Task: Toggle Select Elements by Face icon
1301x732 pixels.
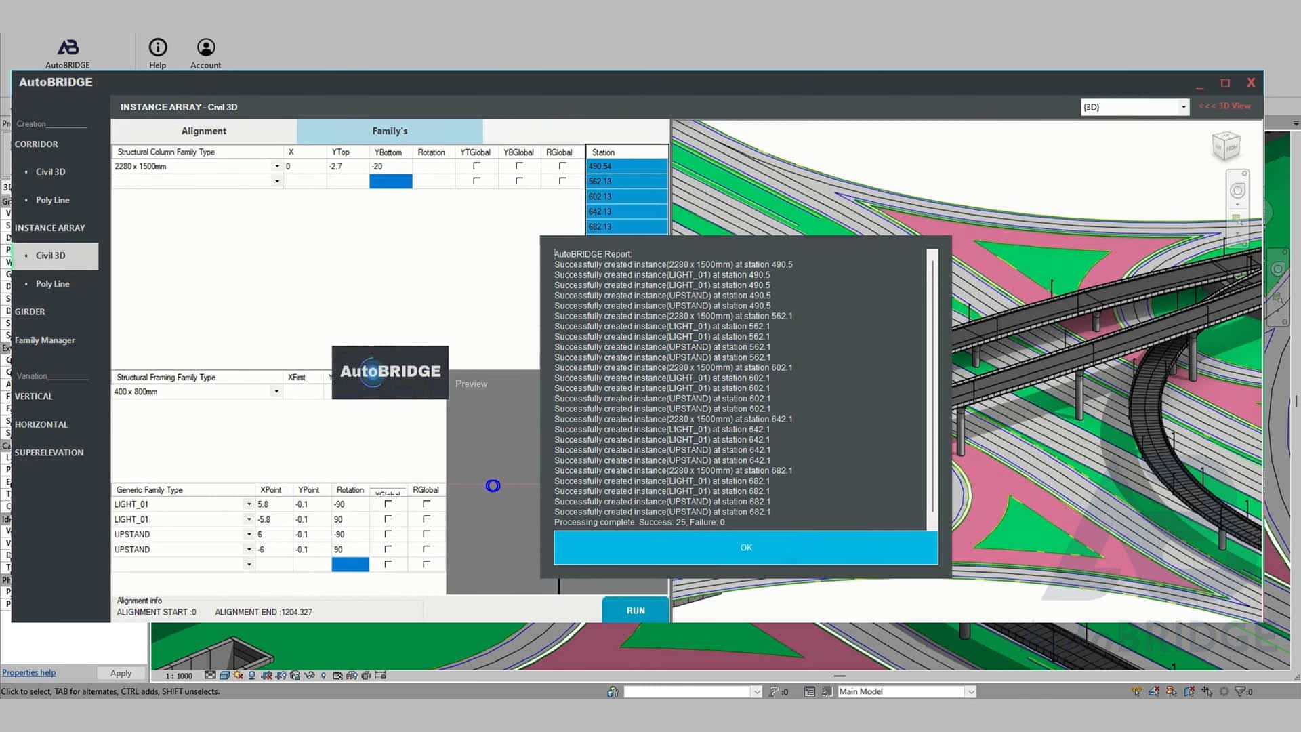Action: point(1189,691)
